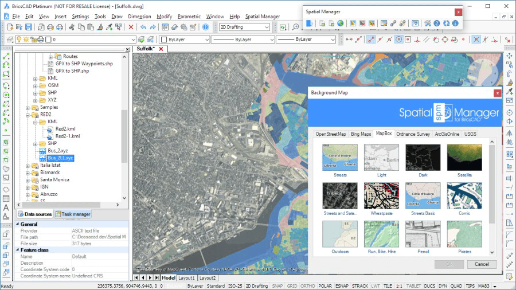Collapse the Feature class section
The image size is (516, 290).
(18, 250)
